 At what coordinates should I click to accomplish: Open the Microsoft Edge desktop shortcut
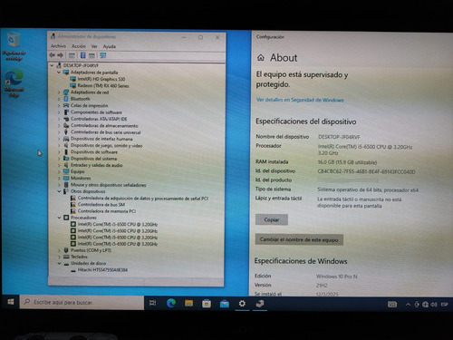pyautogui.click(x=14, y=83)
